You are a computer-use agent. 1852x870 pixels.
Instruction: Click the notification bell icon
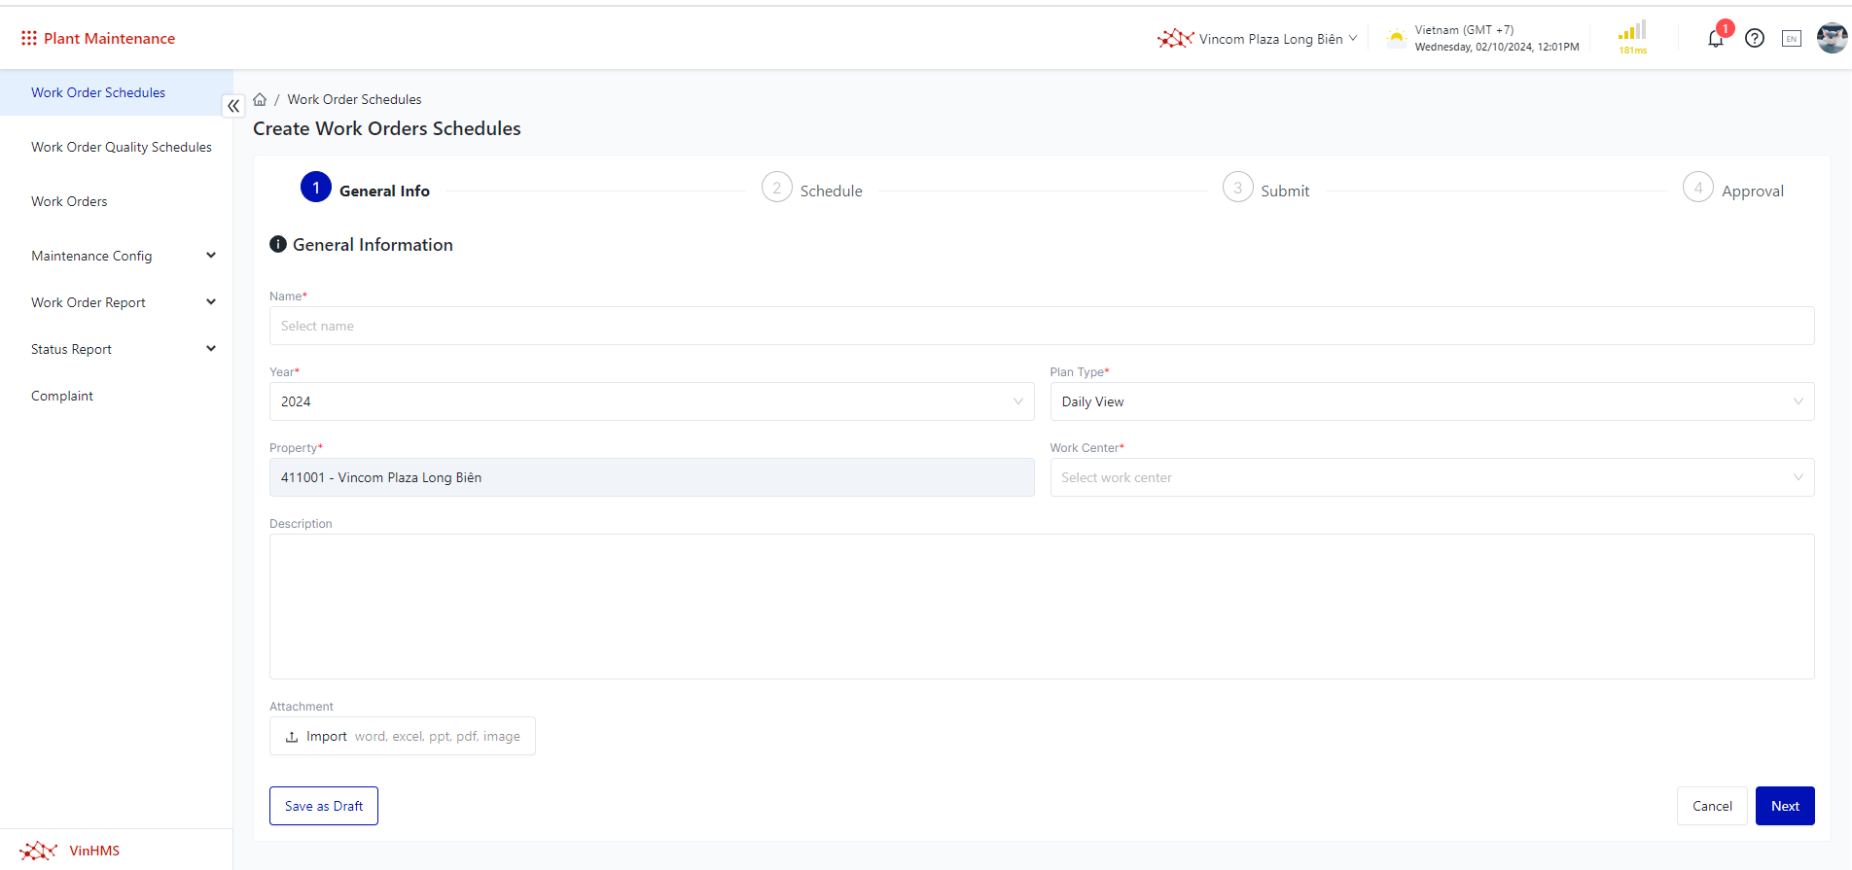click(x=1715, y=39)
